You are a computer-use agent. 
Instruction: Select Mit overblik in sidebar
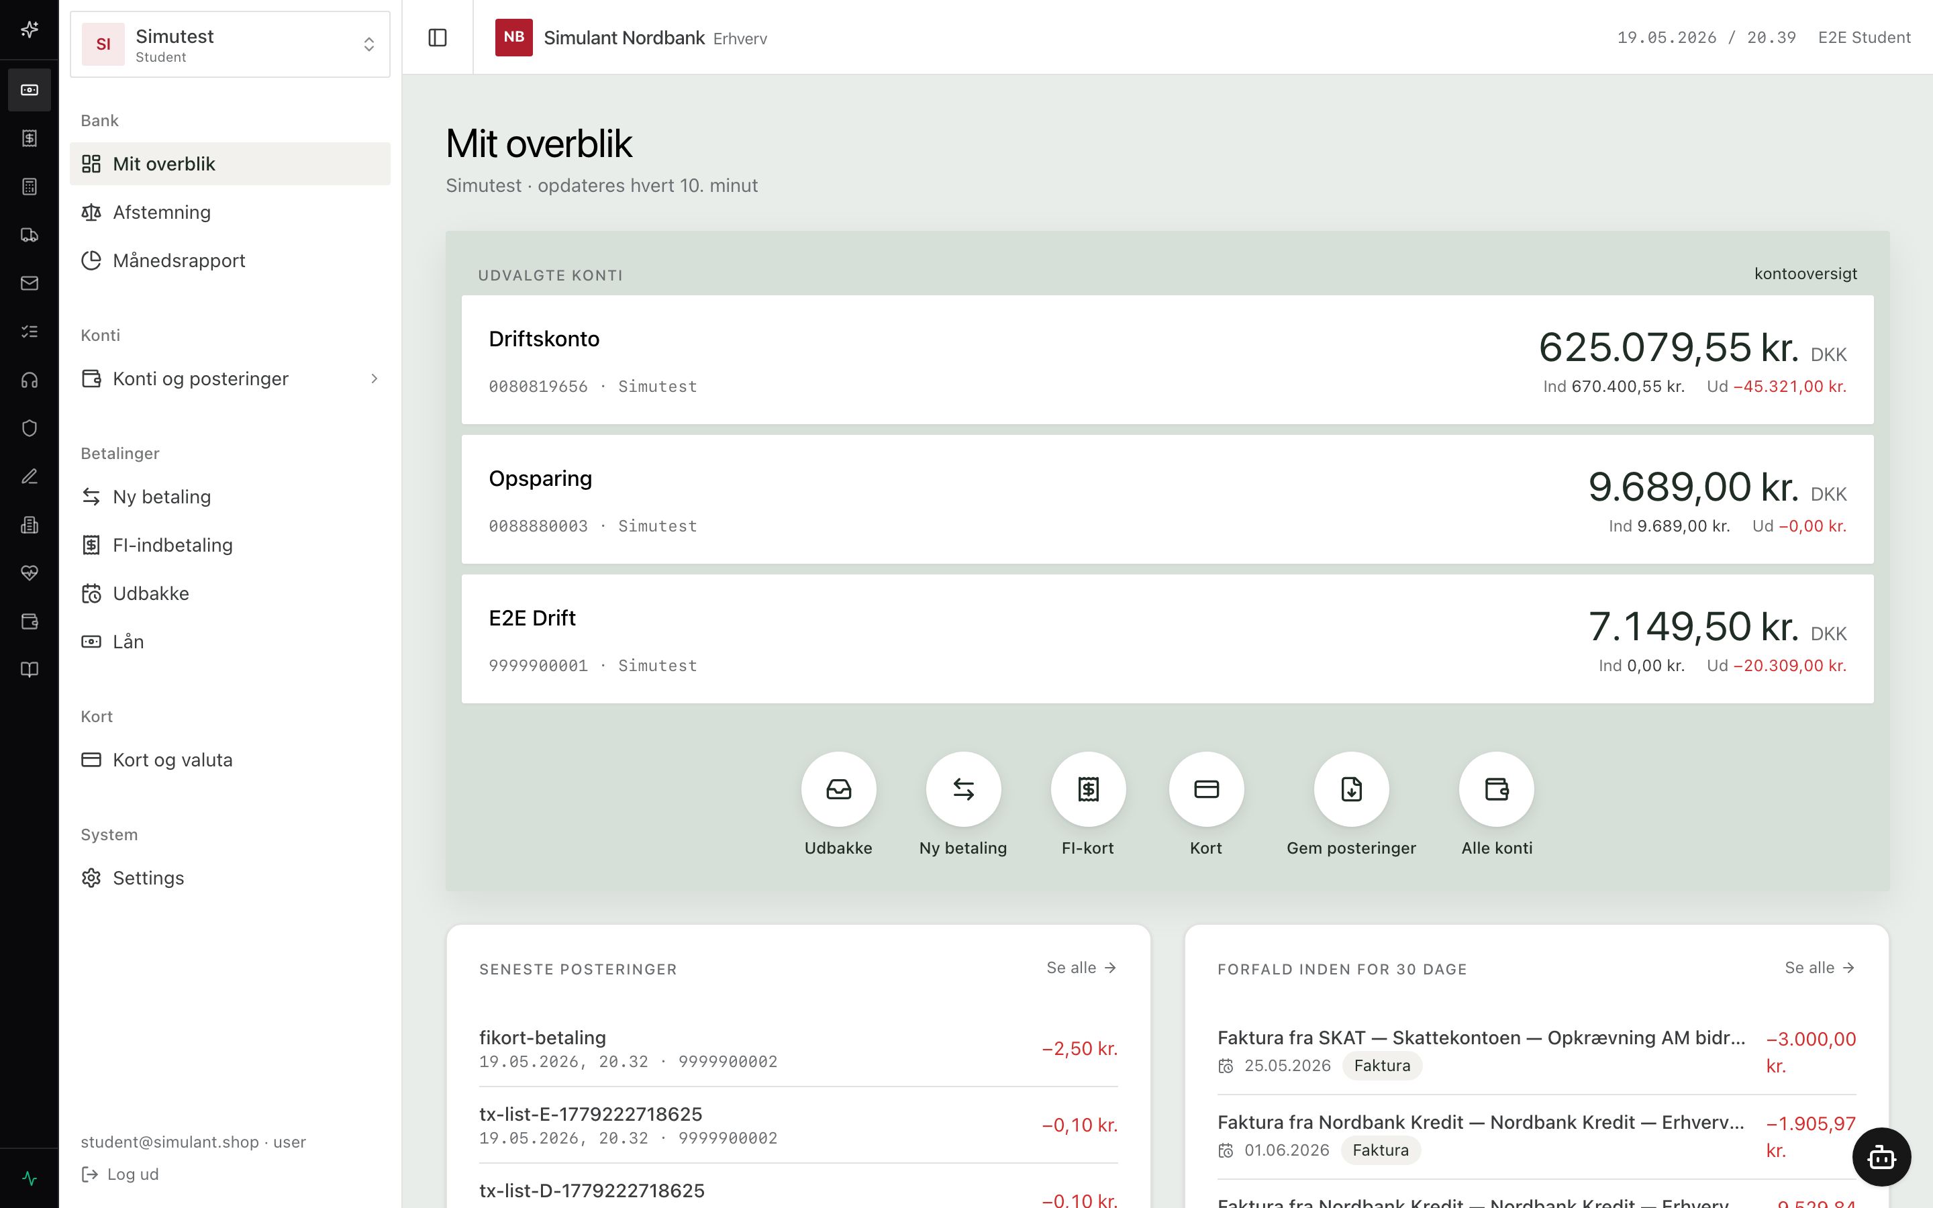(230, 164)
